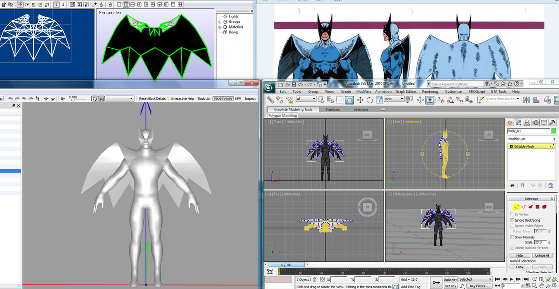Collapse the Selection rollout header
The image size is (559, 289).
click(531, 199)
